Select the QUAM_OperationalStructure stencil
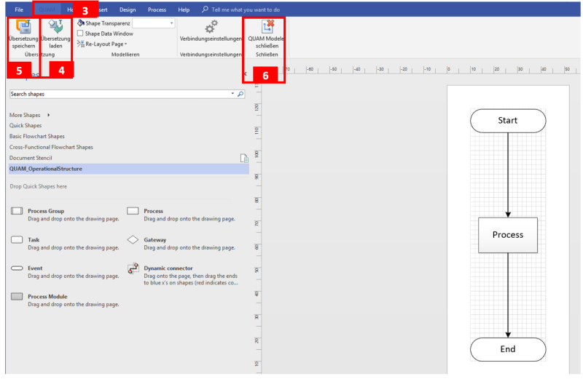 tap(129, 169)
